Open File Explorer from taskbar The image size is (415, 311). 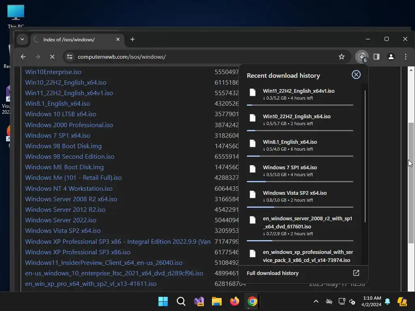[x=216, y=301]
